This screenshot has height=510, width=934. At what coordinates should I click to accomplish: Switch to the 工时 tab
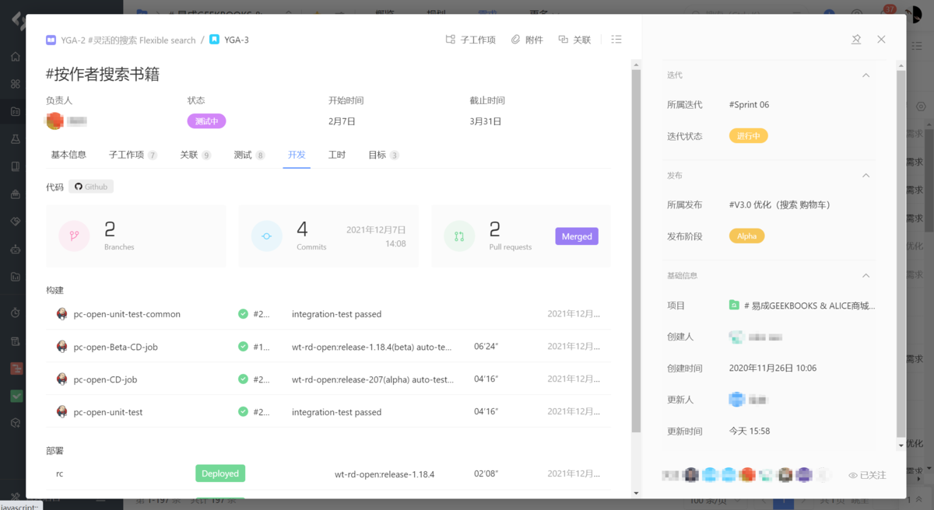337,154
